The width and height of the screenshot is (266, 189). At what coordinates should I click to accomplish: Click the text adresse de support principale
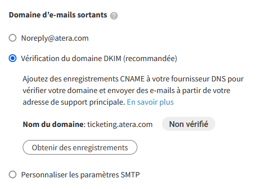pyautogui.click(x=74, y=102)
